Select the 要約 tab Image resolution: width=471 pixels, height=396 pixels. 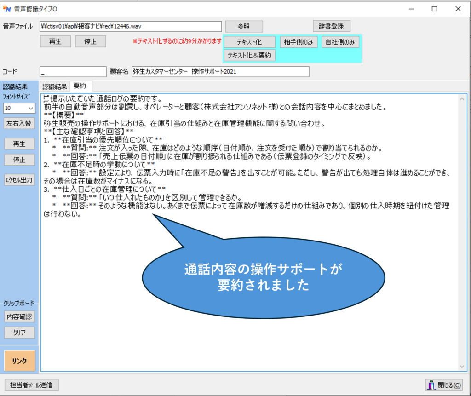point(80,86)
